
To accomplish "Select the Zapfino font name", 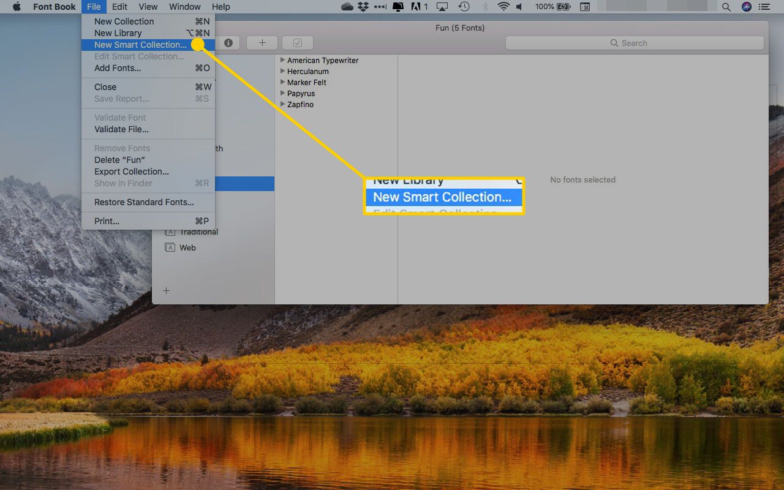I will 300,105.
